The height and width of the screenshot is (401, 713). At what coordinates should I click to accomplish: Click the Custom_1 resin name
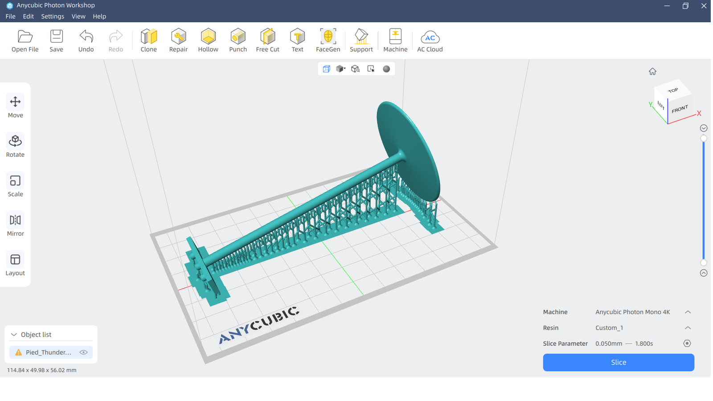609,328
